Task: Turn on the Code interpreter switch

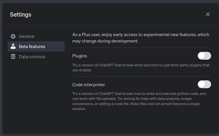Action: click(x=204, y=84)
